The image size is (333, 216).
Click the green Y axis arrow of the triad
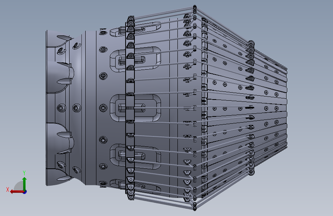pos(25,184)
